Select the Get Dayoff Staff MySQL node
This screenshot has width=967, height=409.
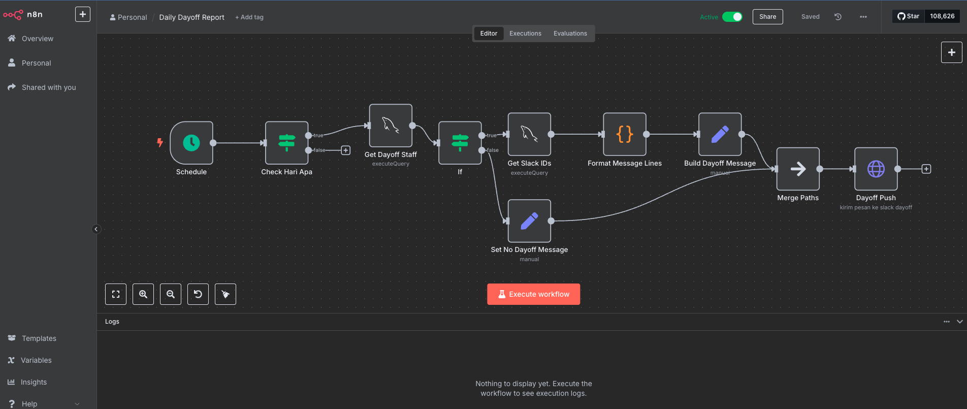point(391,125)
